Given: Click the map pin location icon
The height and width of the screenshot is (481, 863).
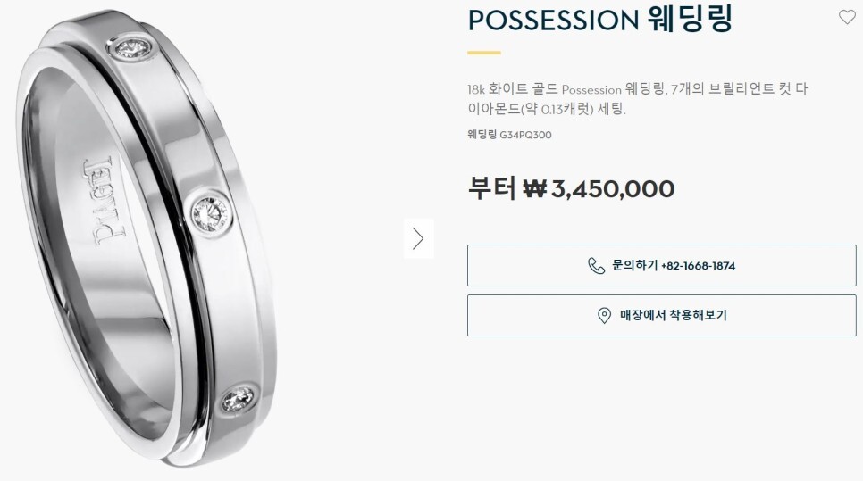Looking at the screenshot, I should coord(604,316).
